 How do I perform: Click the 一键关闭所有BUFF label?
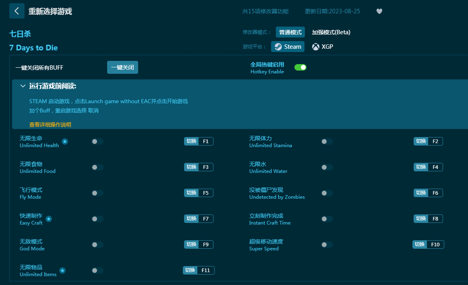click(39, 68)
